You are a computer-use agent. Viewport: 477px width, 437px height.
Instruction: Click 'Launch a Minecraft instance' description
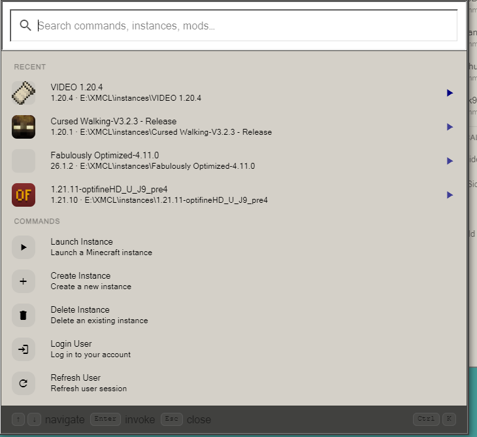pyautogui.click(x=101, y=253)
